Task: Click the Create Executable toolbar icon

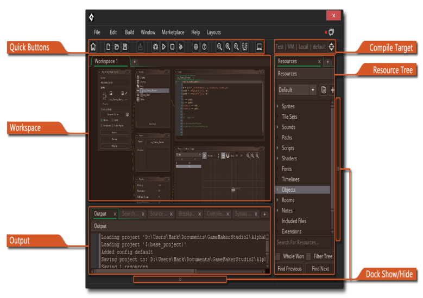Action: tap(140, 47)
